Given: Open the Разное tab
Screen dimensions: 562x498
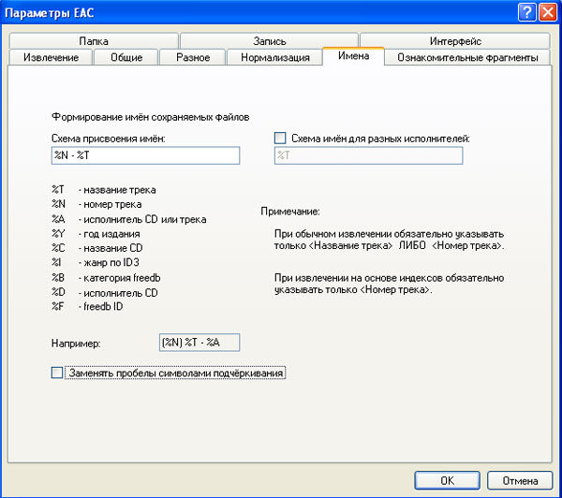Looking at the screenshot, I should click(192, 58).
